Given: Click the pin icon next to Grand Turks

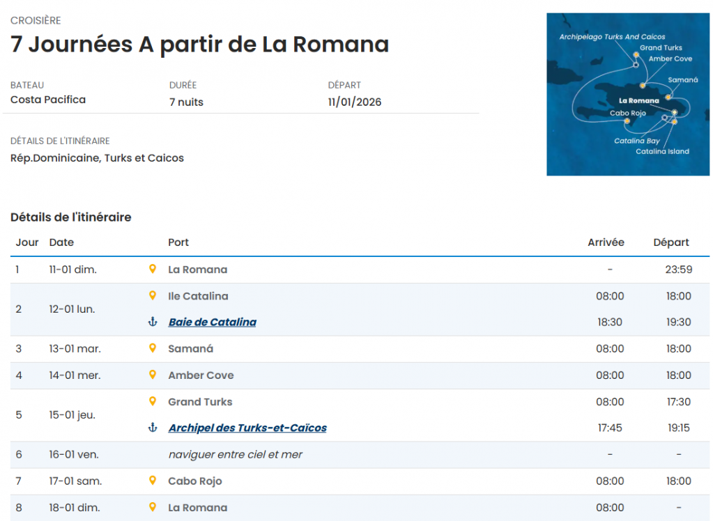Looking at the screenshot, I should click(x=153, y=401).
